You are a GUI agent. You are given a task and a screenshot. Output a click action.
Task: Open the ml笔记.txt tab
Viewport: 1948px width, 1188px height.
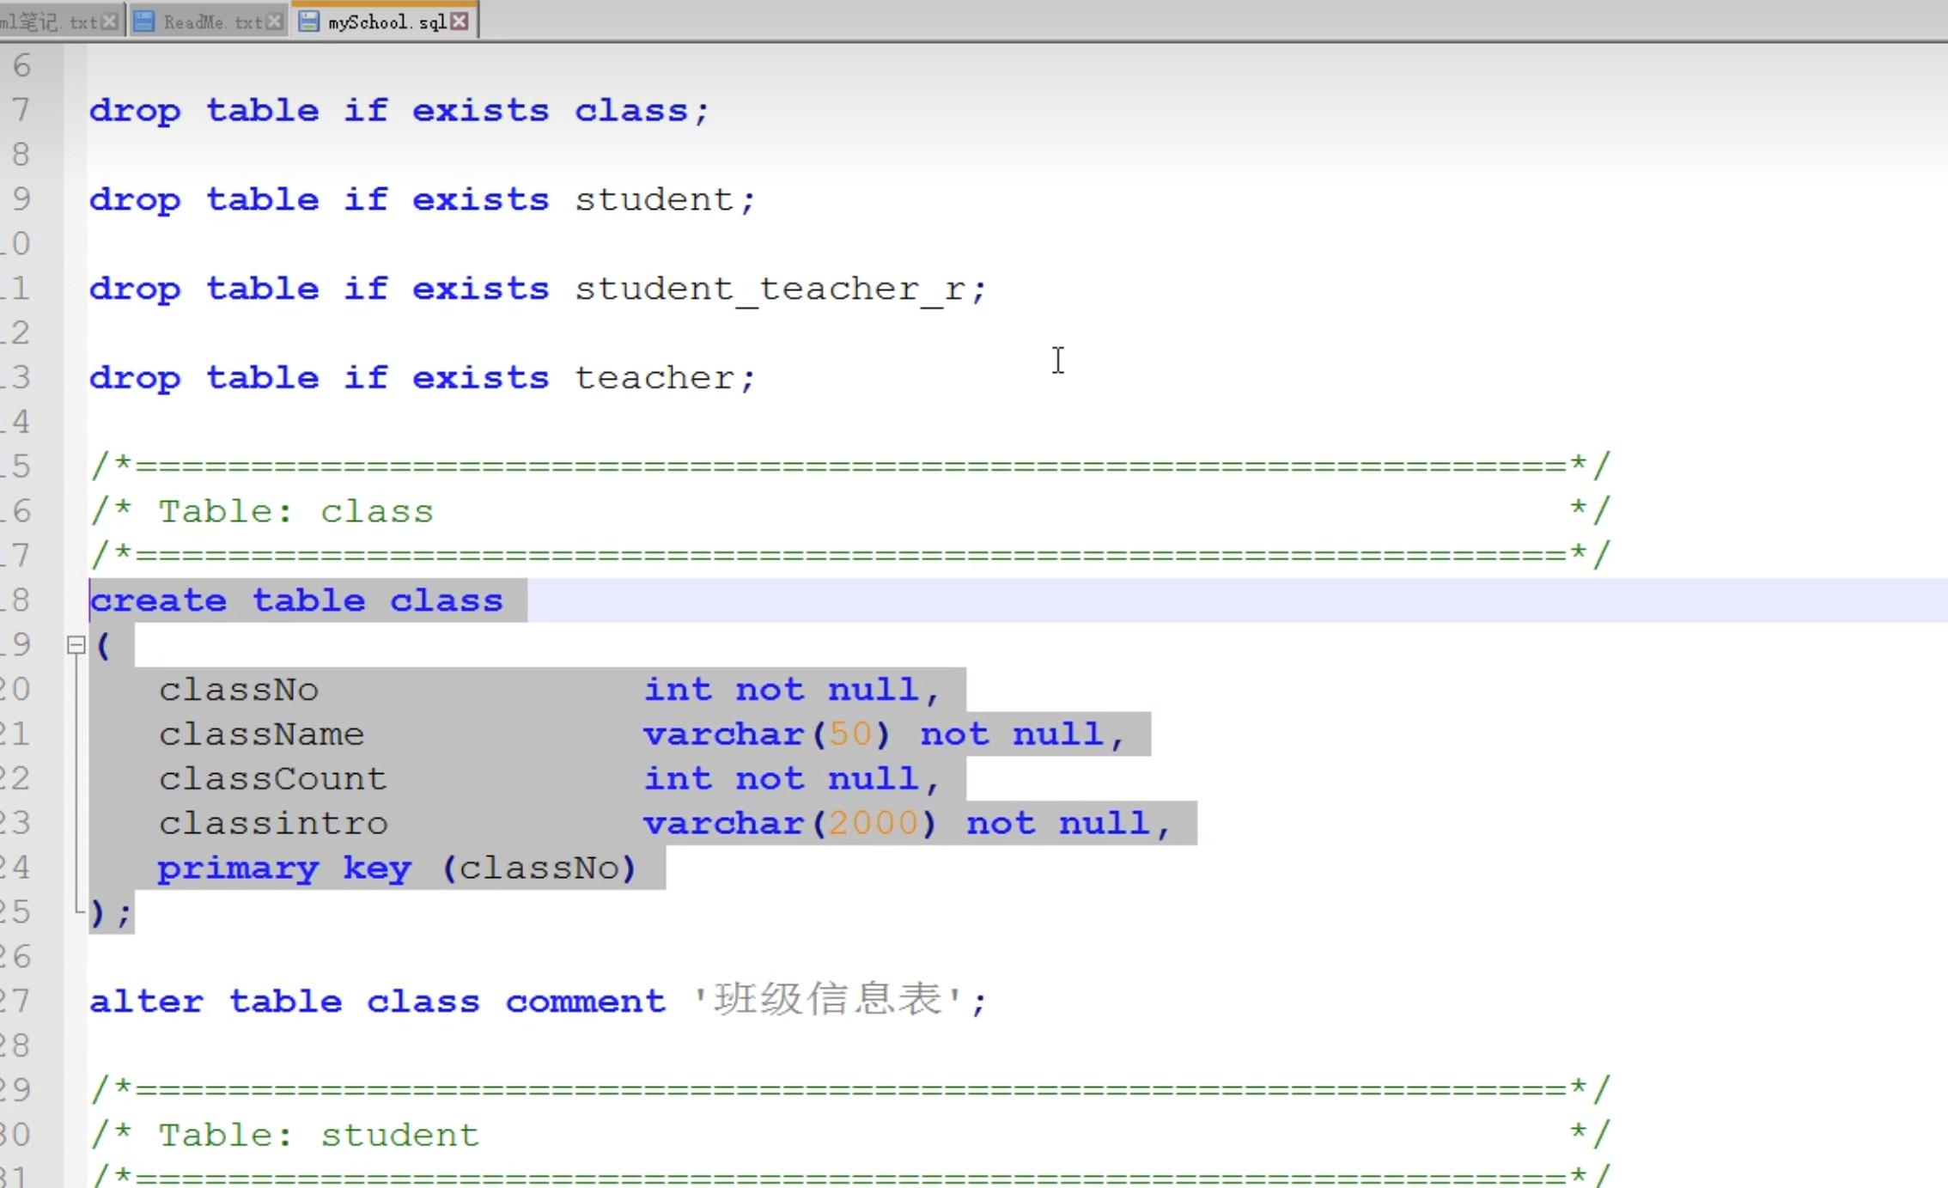(52, 21)
